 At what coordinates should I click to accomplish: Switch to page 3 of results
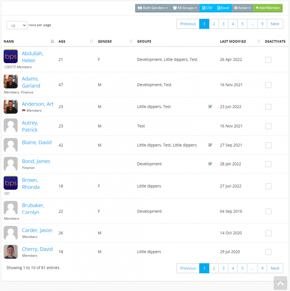223,24
